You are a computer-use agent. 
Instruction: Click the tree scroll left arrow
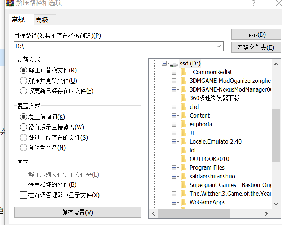153,214
